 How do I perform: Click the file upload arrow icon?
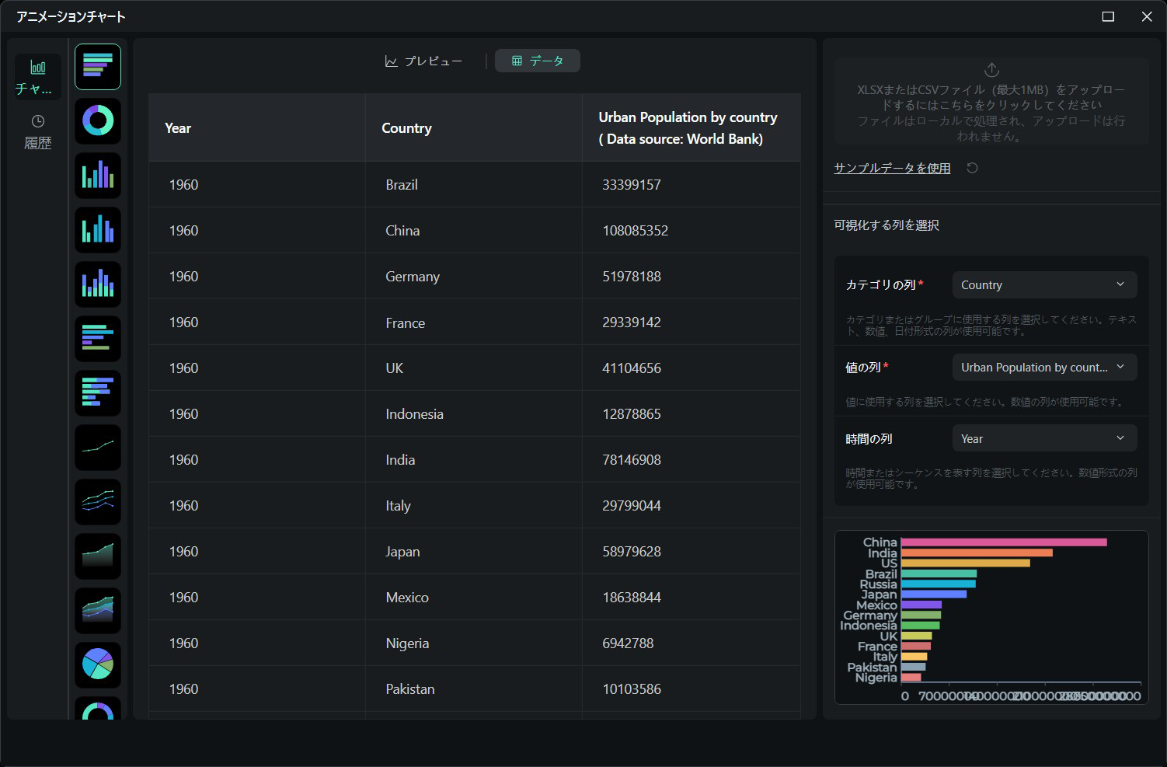click(991, 70)
